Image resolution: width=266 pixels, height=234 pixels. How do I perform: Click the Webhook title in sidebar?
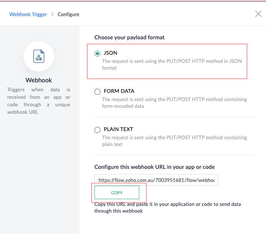tap(39, 80)
